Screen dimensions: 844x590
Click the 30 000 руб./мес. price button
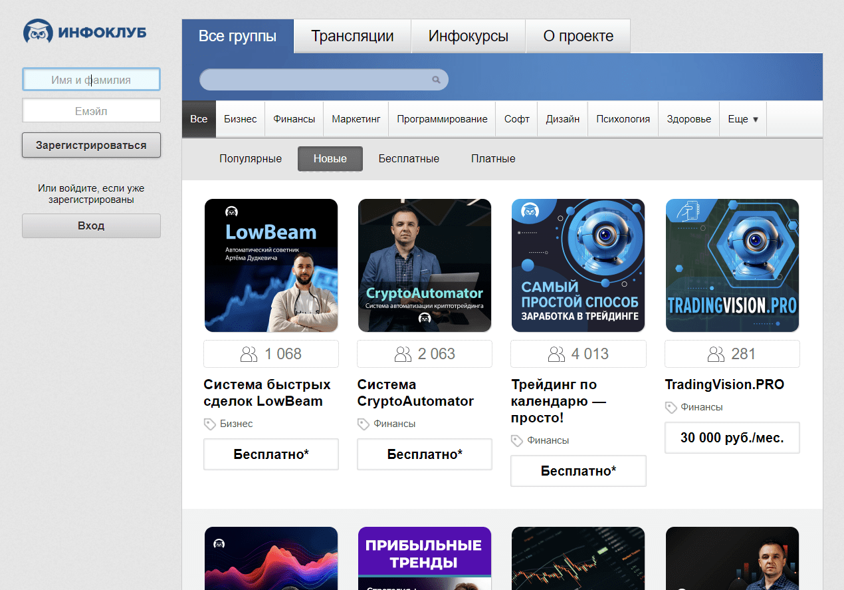coord(732,438)
